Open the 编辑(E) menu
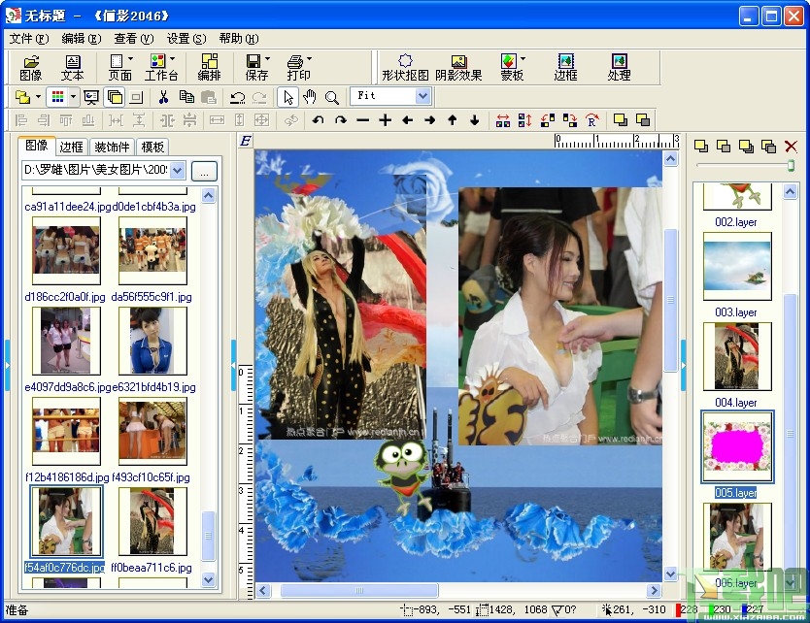This screenshot has height=623, width=810. tap(82, 39)
